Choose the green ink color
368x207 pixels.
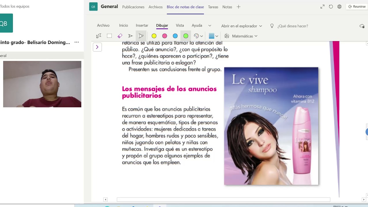186,36
